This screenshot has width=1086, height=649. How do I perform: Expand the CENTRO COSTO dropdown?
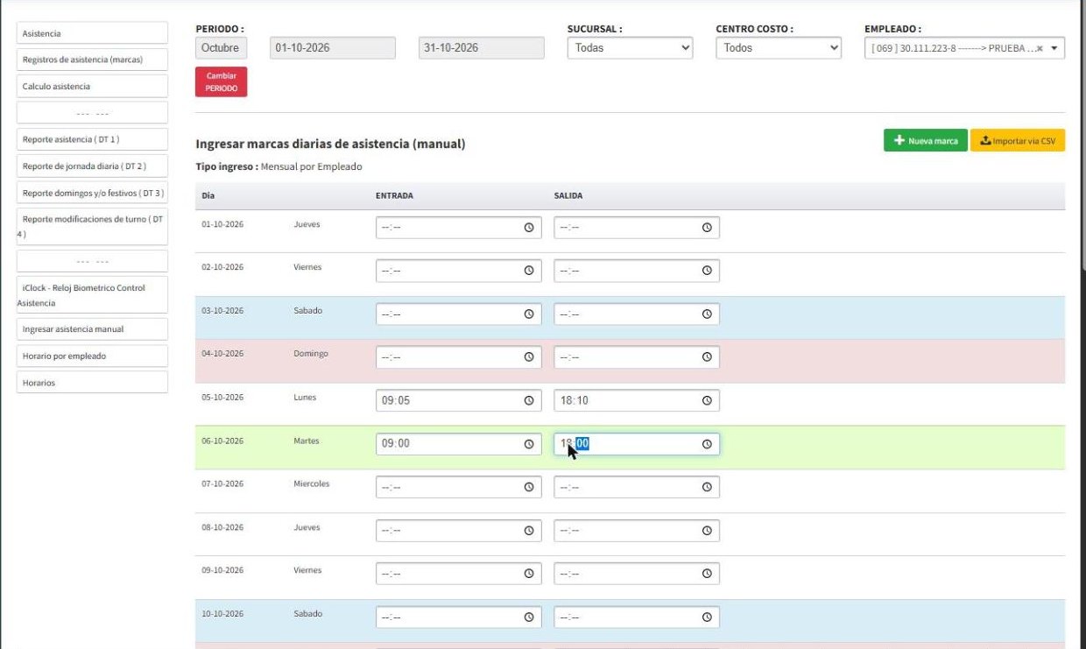(x=779, y=48)
